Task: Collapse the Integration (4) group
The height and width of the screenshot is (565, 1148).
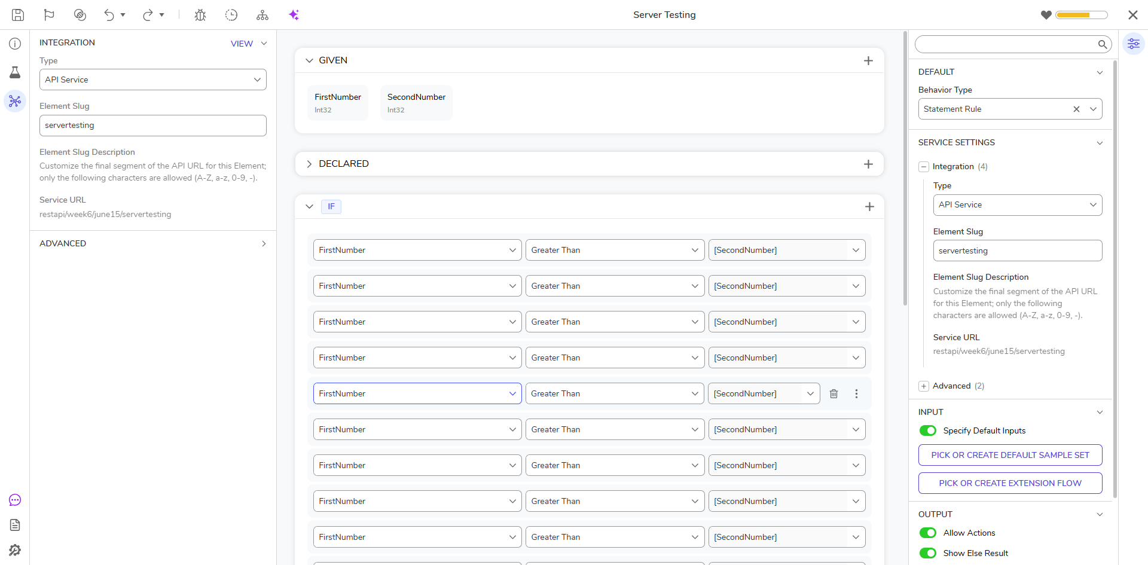Action: [x=924, y=167]
